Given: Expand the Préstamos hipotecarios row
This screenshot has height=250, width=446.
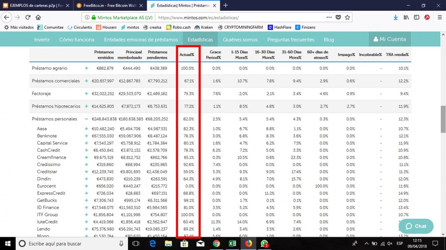Looking at the screenshot, I should pos(86,106).
